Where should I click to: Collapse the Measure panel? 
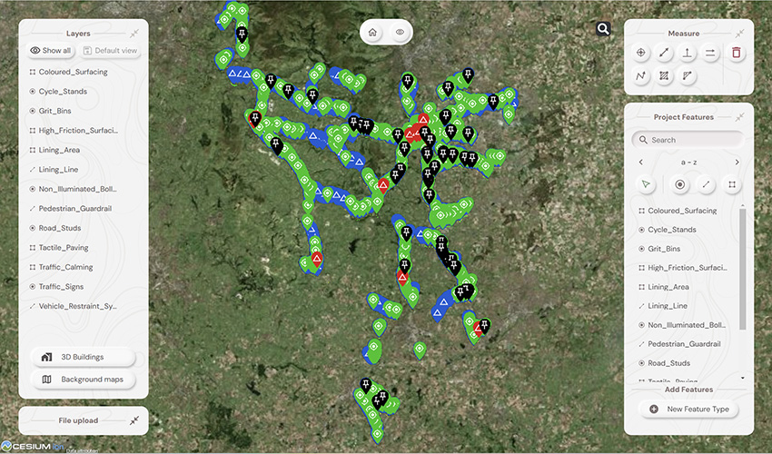point(739,33)
